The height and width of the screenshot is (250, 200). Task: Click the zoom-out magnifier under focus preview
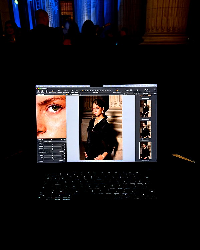(42, 140)
